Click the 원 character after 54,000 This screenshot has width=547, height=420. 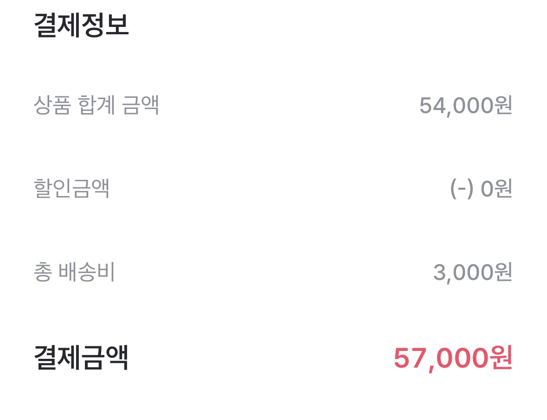click(x=503, y=106)
